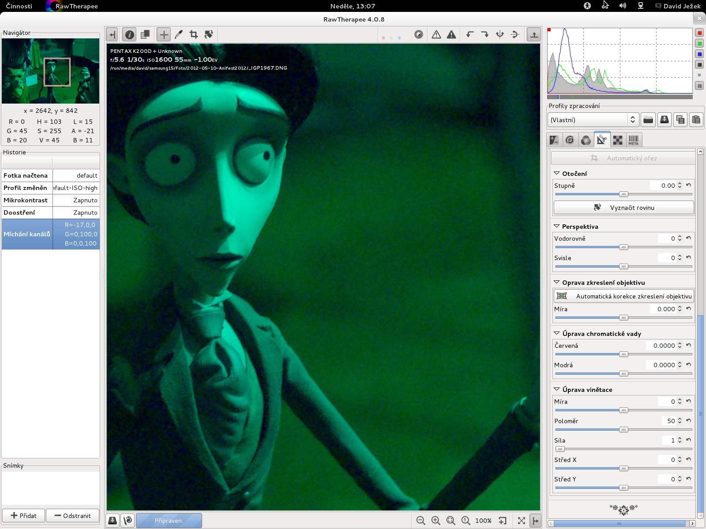Toggle before/after view icon
Viewport: 706px width, 529px height.
pos(145,34)
